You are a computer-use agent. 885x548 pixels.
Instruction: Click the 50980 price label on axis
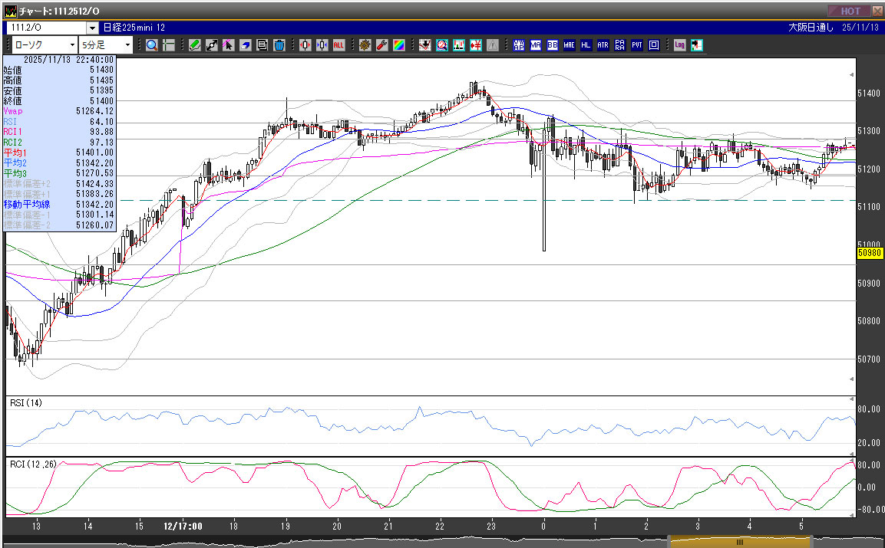[871, 252]
